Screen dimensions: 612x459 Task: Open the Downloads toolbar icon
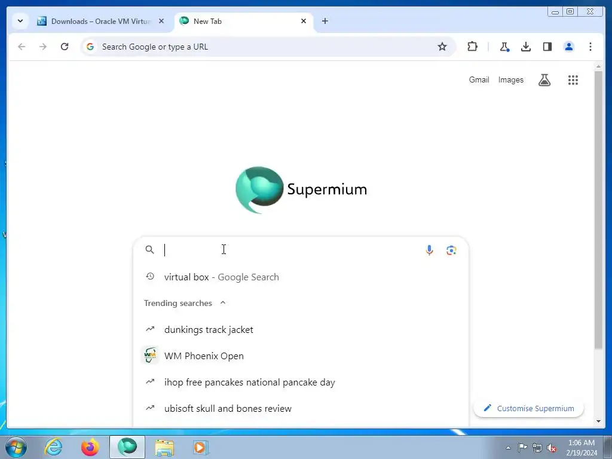tap(526, 47)
